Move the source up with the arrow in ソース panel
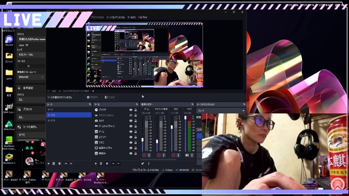This screenshot has height=196, width=349. (113, 163)
